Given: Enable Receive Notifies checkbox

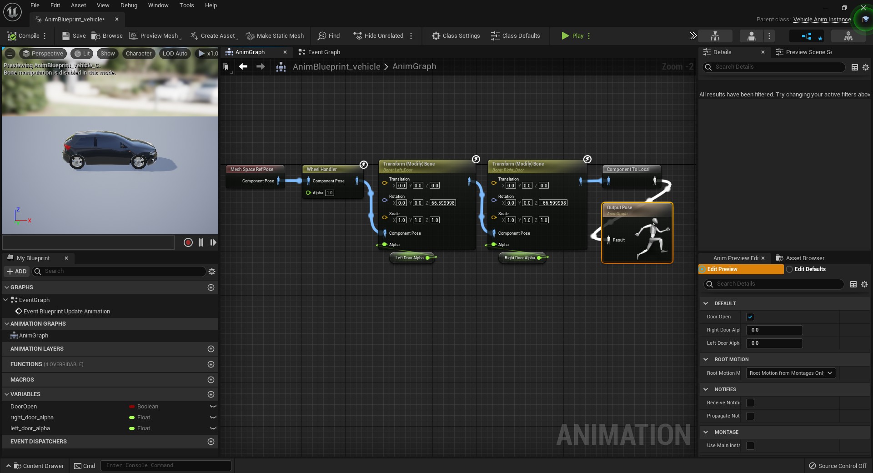Looking at the screenshot, I should (750, 403).
